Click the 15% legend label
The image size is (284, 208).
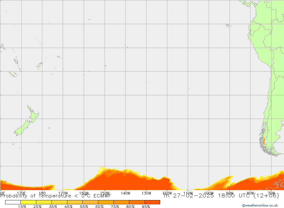pos(22,207)
